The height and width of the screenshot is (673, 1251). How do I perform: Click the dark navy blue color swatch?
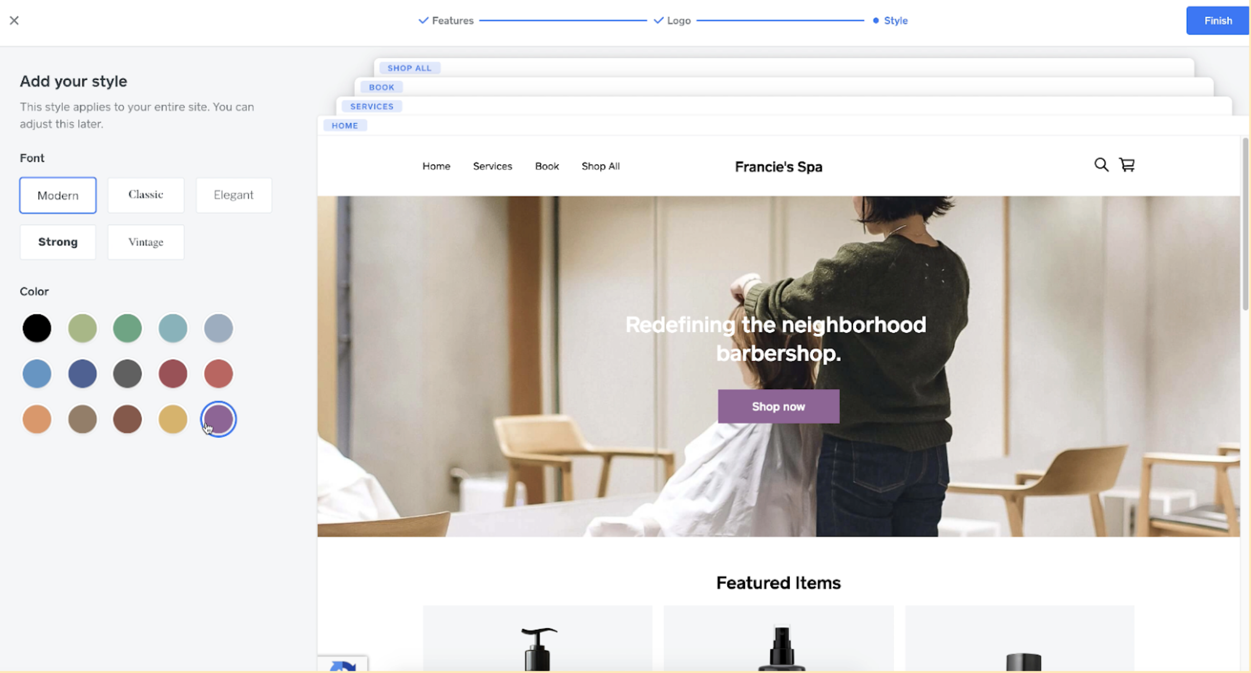click(x=82, y=373)
